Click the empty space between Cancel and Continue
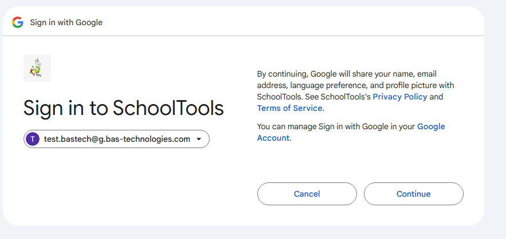506x239 pixels. click(x=360, y=194)
